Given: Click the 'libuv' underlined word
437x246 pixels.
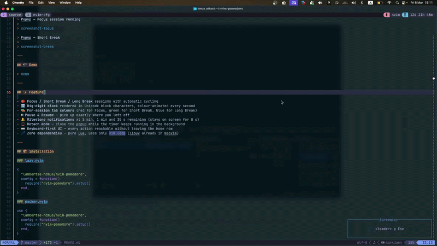Looking at the screenshot, I should (134, 133).
